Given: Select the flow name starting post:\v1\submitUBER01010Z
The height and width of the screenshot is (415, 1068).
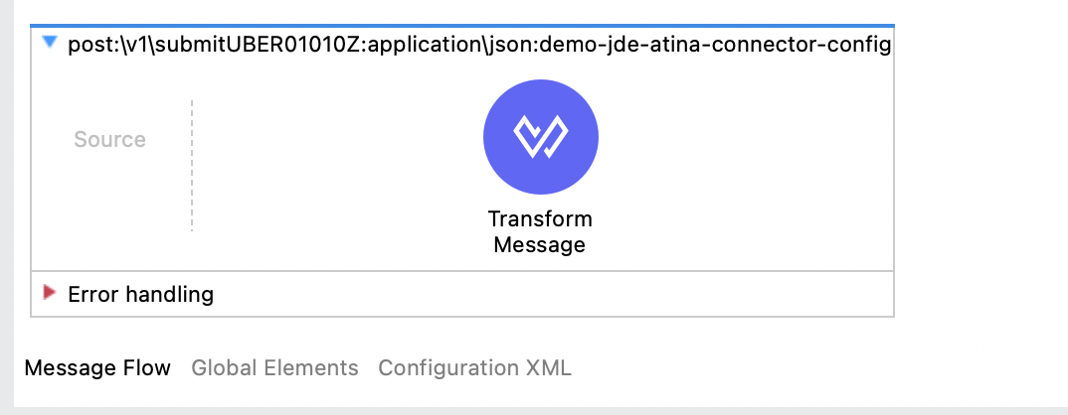Looking at the screenshot, I should [479, 46].
